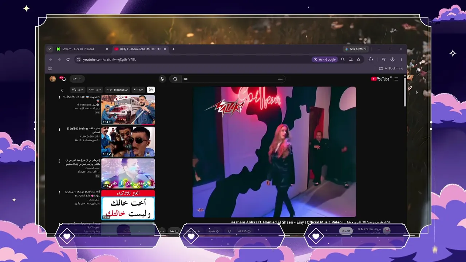This screenshot has height=262, width=466.
Task: Click the Ask Google lens button
Action: 325,59
